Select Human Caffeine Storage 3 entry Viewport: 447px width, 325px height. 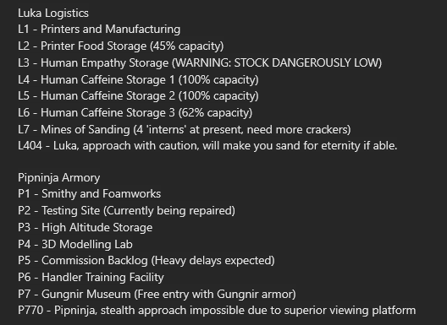click(x=135, y=112)
